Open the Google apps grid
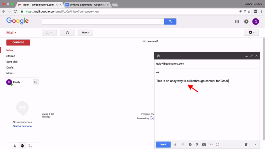Image resolution: width=265 pixels, height=149 pixels. [x=237, y=21]
